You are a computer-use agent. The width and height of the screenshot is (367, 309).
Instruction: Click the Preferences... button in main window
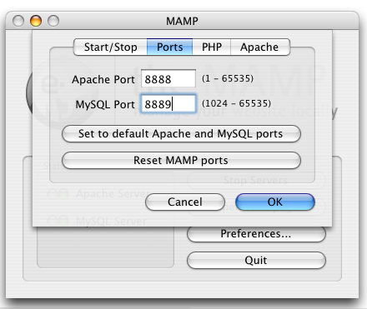[256, 234]
